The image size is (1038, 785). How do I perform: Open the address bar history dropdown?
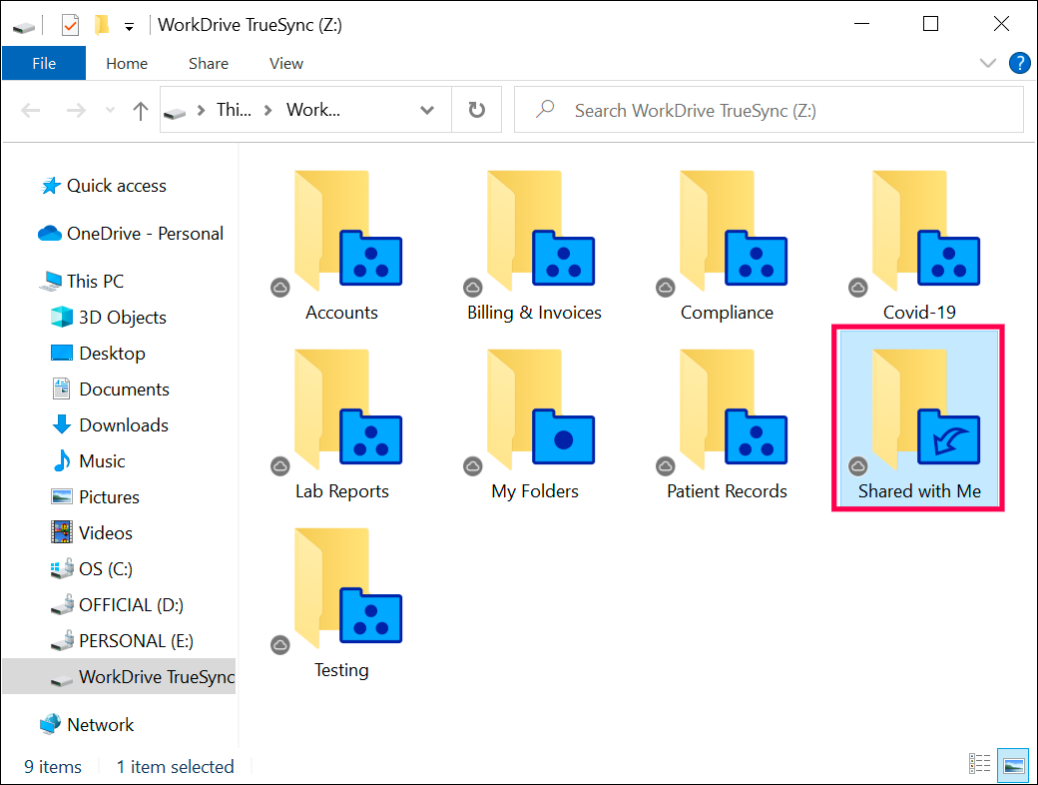(x=427, y=110)
